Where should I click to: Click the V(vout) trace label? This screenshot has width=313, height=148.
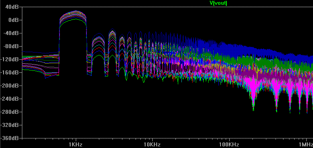tap(218, 3)
